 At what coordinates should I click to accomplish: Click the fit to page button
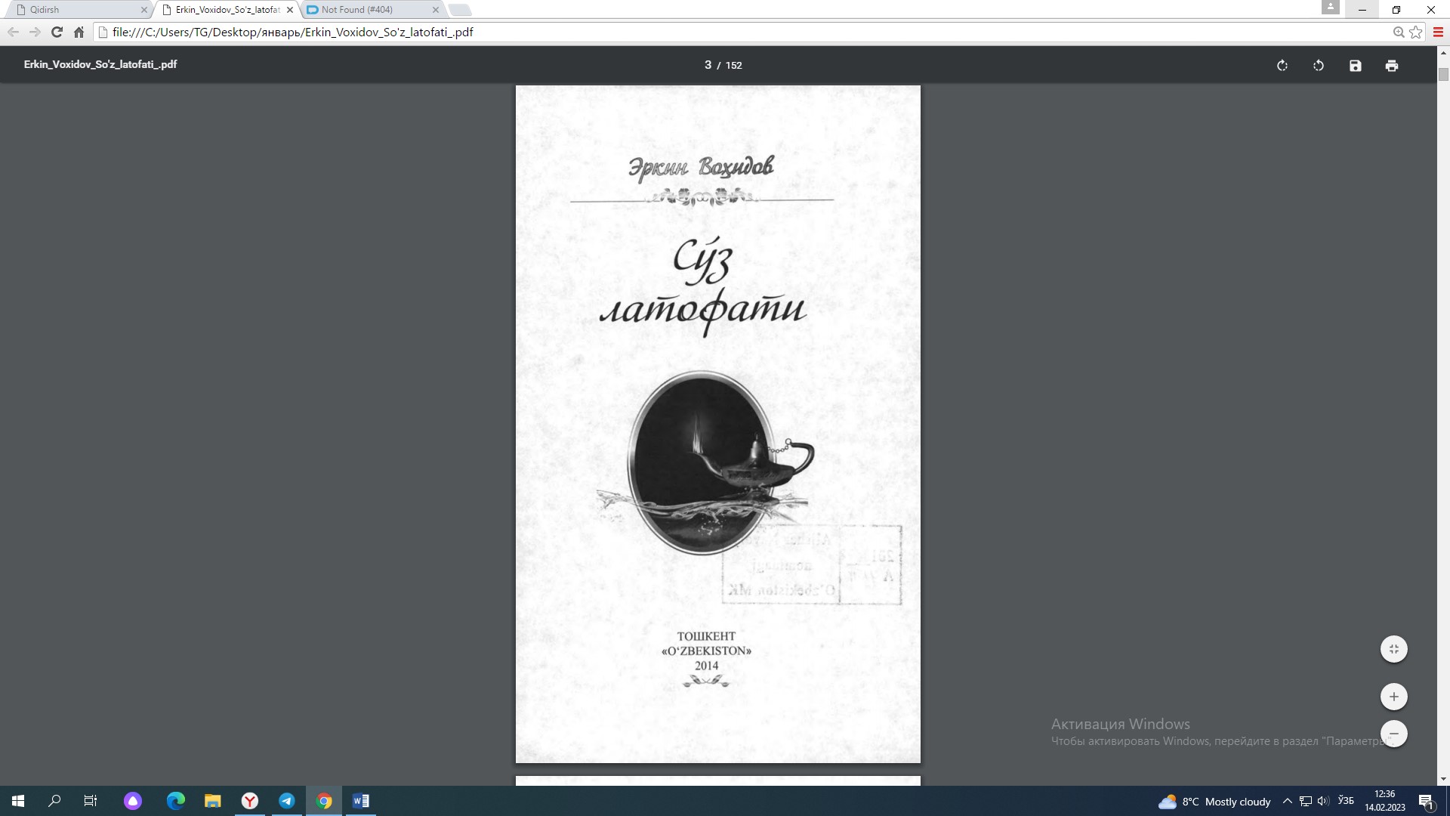click(x=1393, y=649)
